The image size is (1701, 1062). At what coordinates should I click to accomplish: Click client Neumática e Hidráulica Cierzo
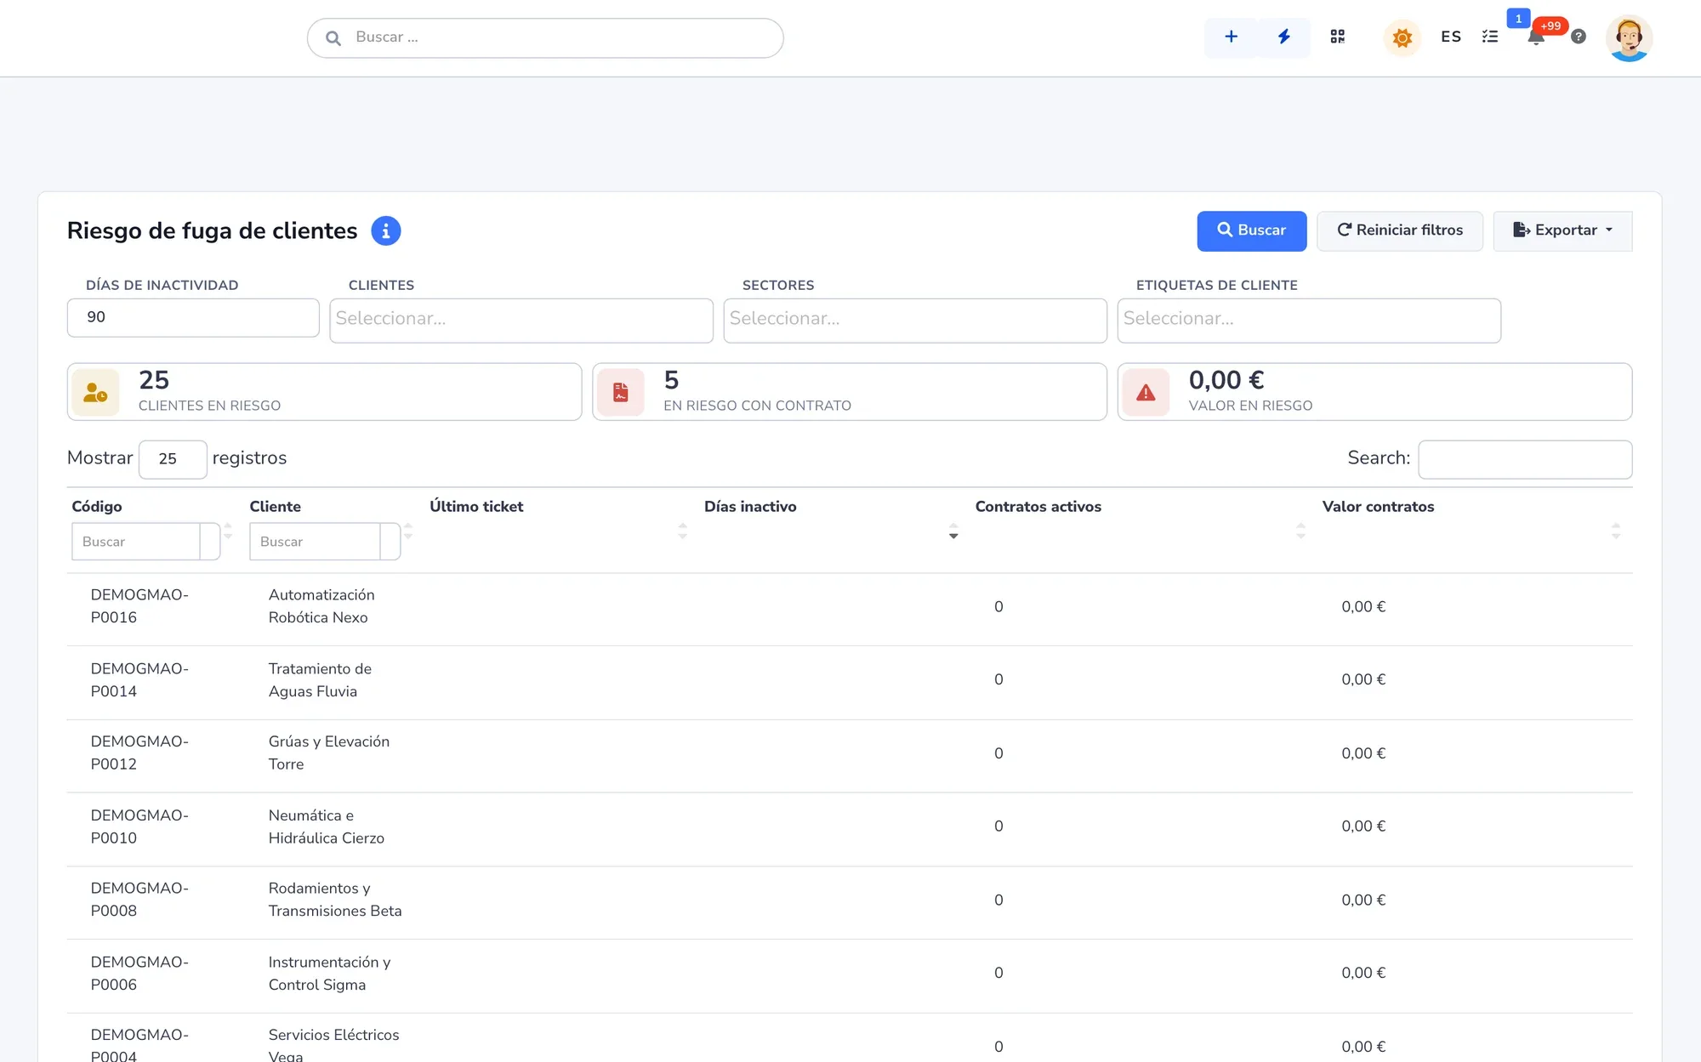pos(327,826)
